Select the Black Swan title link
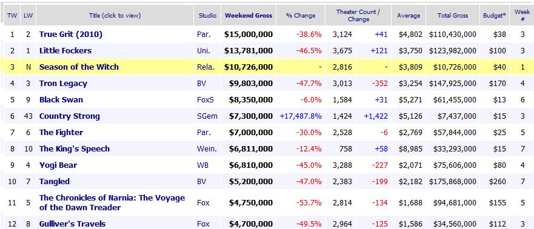 pyautogui.click(x=61, y=100)
